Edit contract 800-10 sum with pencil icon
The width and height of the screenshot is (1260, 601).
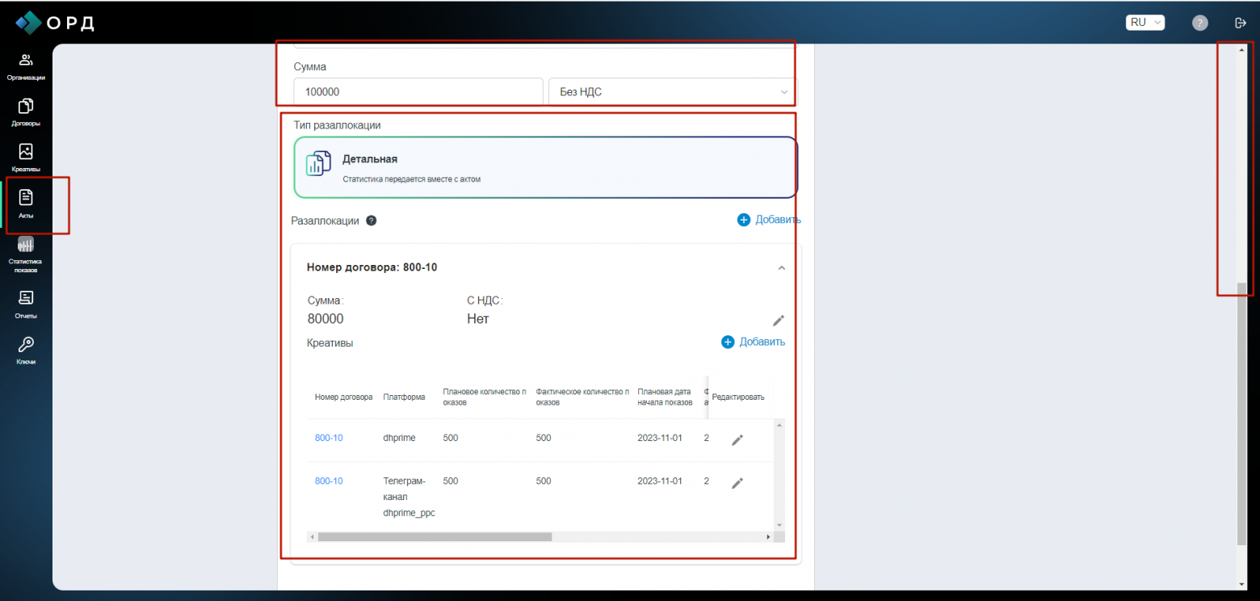778,321
